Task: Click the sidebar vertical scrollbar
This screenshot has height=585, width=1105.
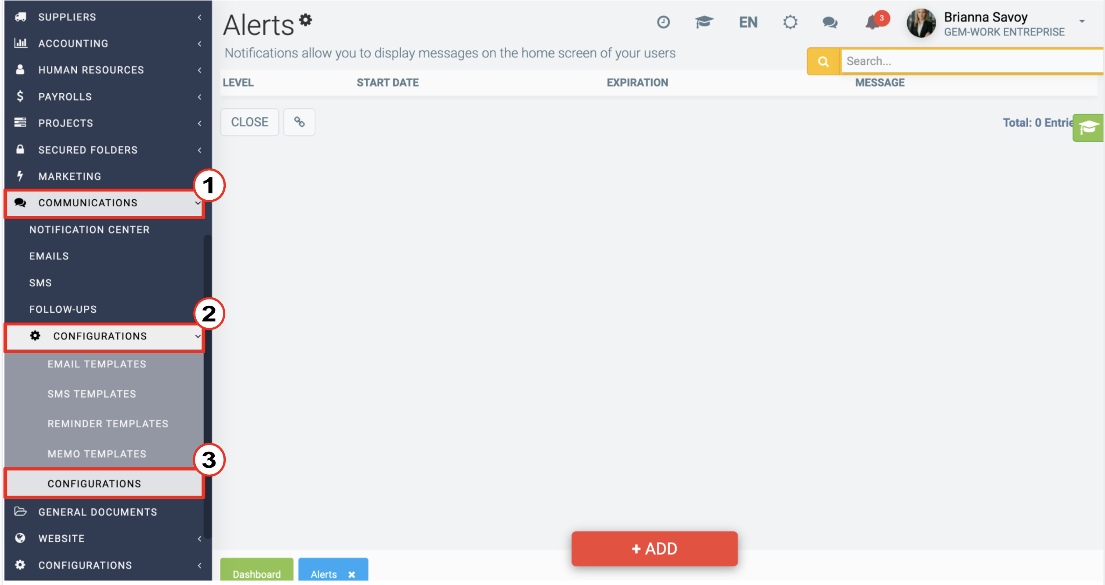Action: pyautogui.click(x=208, y=386)
